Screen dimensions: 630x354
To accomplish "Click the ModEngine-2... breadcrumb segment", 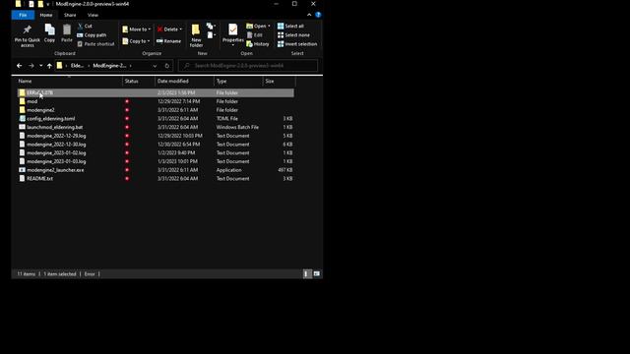I will 109,66.
